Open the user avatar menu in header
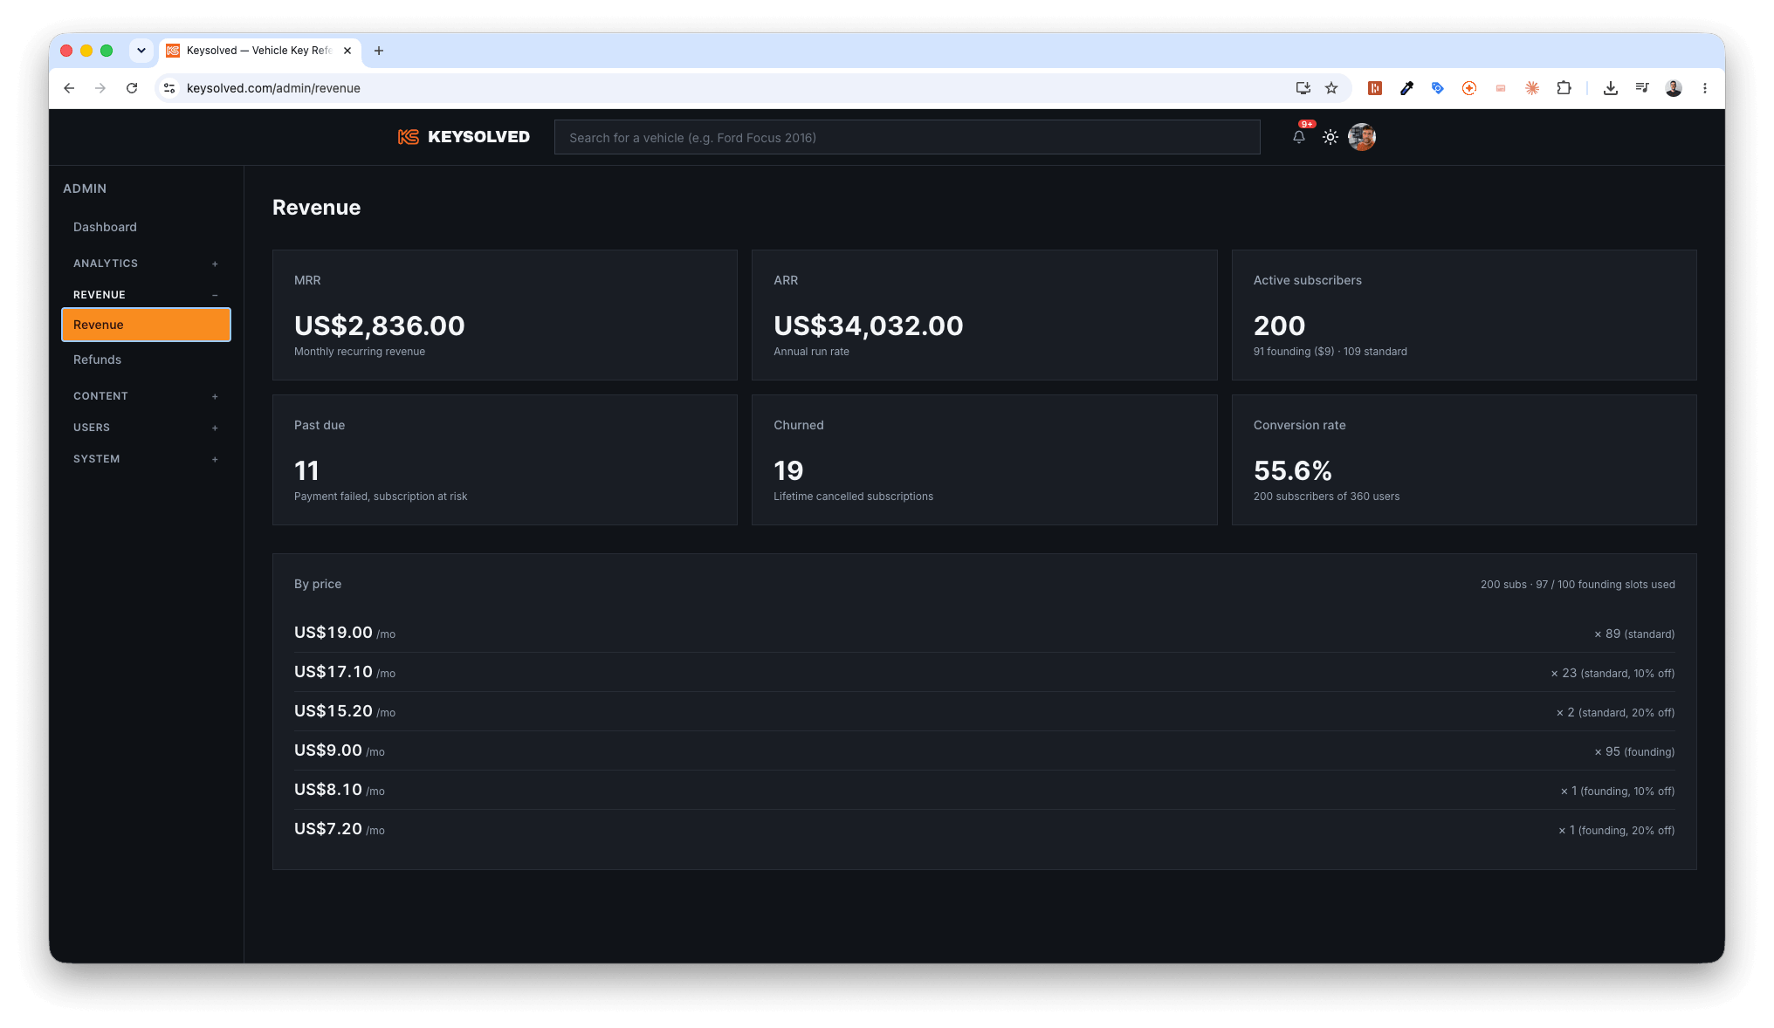 [x=1362, y=137]
